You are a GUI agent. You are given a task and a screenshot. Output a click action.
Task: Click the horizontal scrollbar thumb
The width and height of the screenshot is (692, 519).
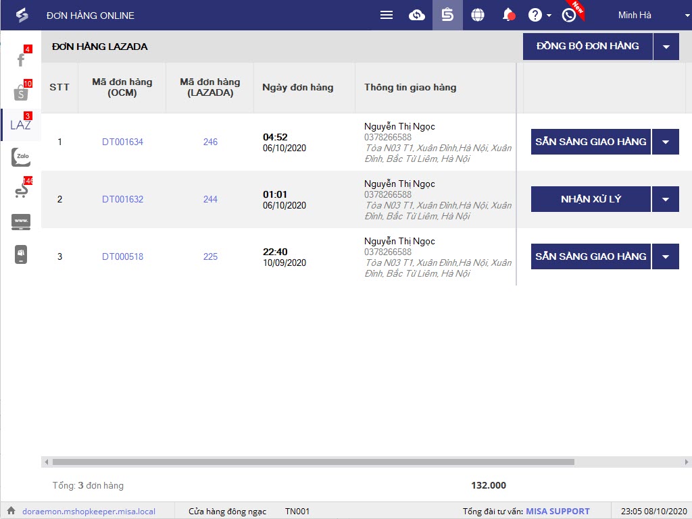click(314, 462)
